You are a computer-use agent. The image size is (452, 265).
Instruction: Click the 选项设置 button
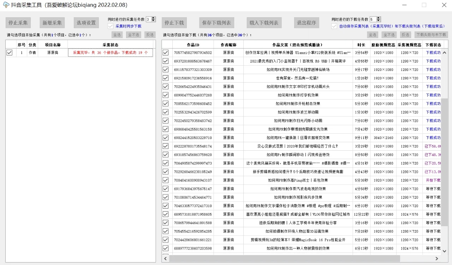87,23
